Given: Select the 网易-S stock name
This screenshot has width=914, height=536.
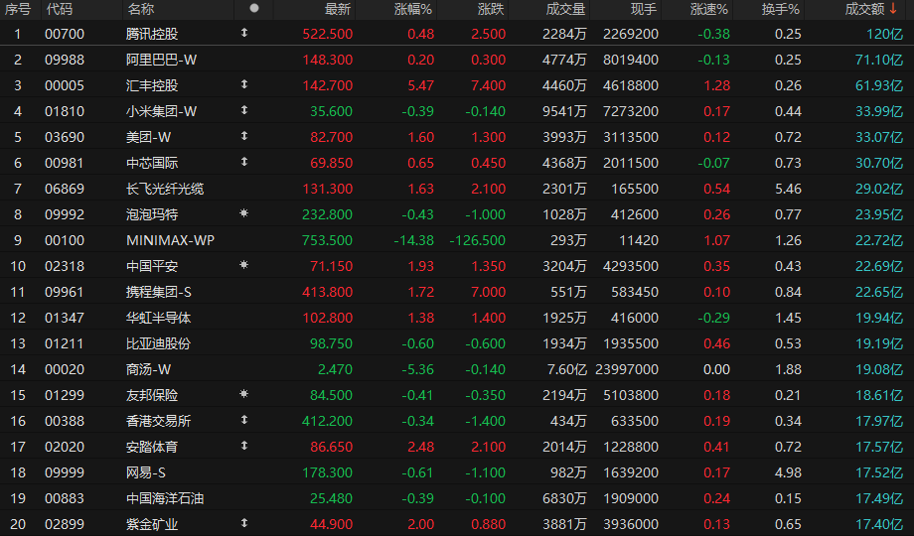Looking at the screenshot, I should pyautogui.click(x=146, y=472).
